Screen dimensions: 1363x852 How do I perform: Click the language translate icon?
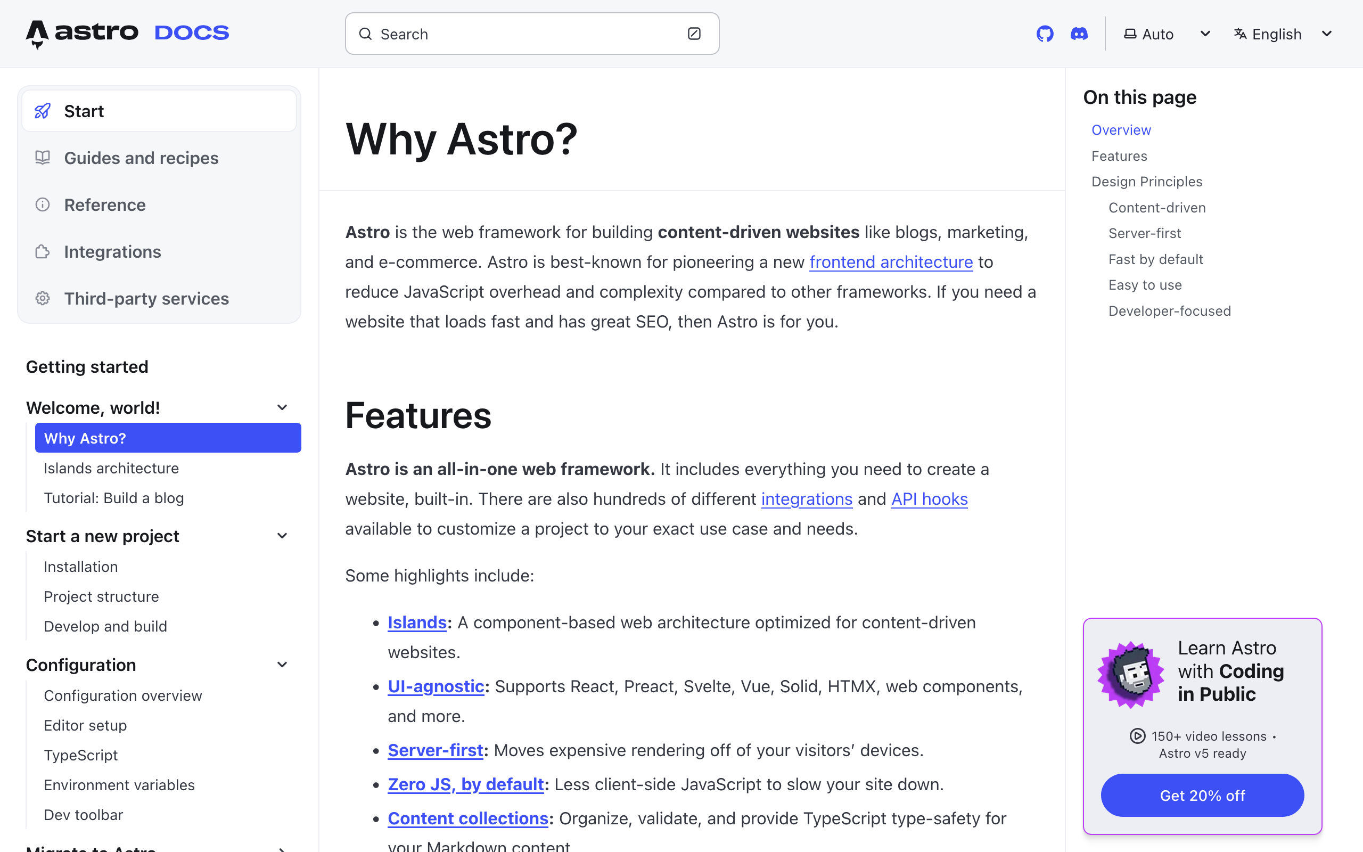click(1239, 34)
